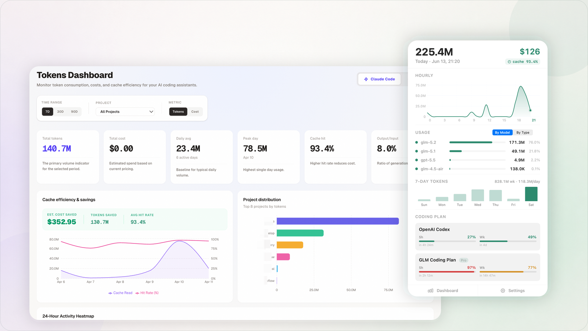Click the 78.5M peak day value
This screenshot has width=588, height=331.
(x=255, y=149)
